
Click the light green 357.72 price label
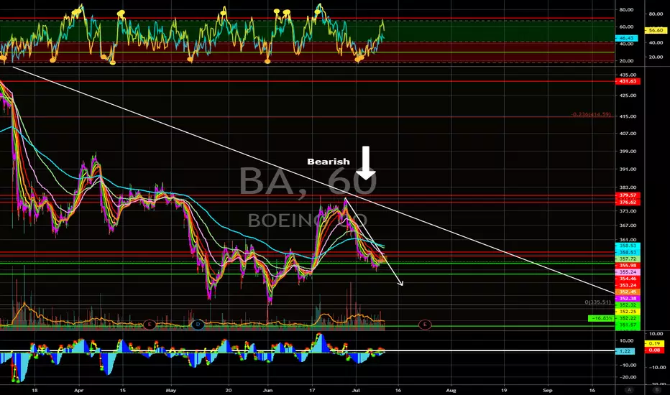pyautogui.click(x=628, y=259)
